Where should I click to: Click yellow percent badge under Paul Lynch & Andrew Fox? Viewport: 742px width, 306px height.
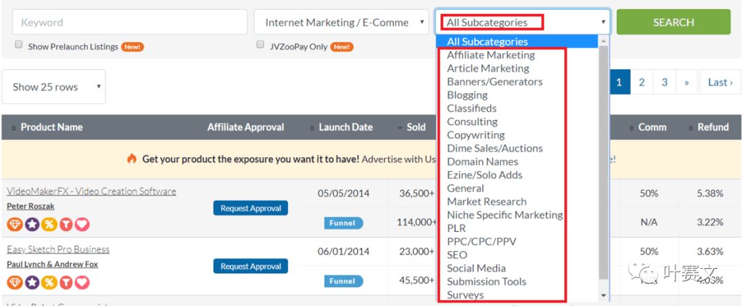coord(49,283)
